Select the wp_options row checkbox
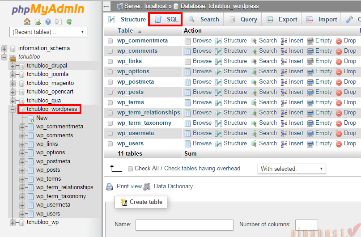 pos(110,72)
